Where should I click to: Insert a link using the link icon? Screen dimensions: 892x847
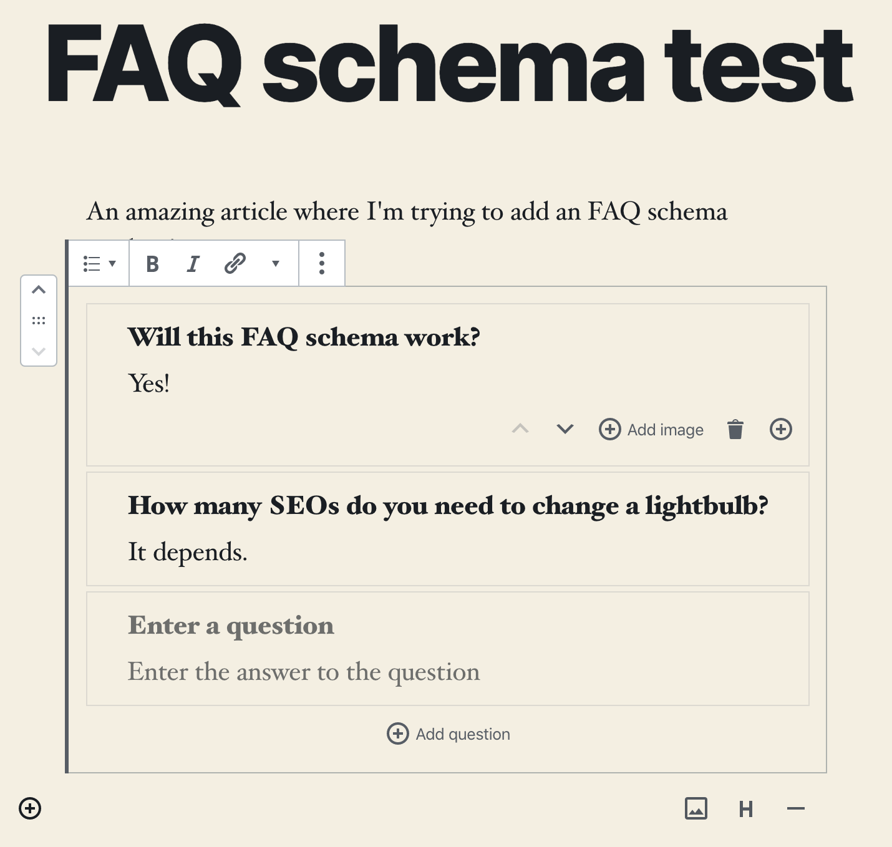click(234, 263)
